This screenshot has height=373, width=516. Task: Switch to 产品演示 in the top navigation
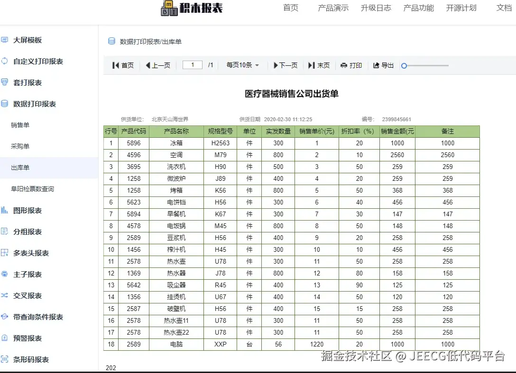pyautogui.click(x=333, y=8)
